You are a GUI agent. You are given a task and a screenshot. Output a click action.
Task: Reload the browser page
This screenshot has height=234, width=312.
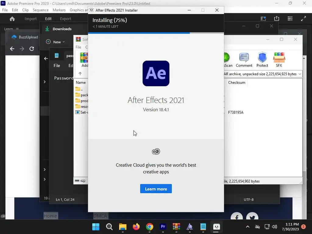pyautogui.click(x=32, y=49)
